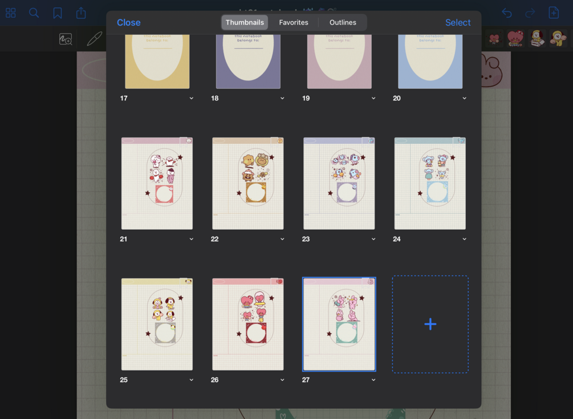
Task: Select the pen tool icon
Action: [94, 39]
